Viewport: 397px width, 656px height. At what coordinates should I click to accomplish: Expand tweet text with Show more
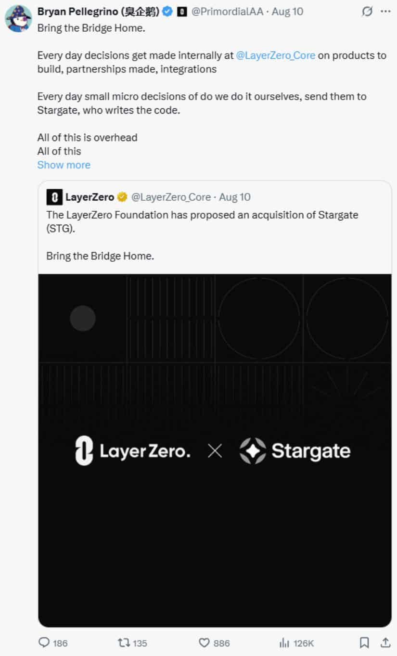pos(64,165)
